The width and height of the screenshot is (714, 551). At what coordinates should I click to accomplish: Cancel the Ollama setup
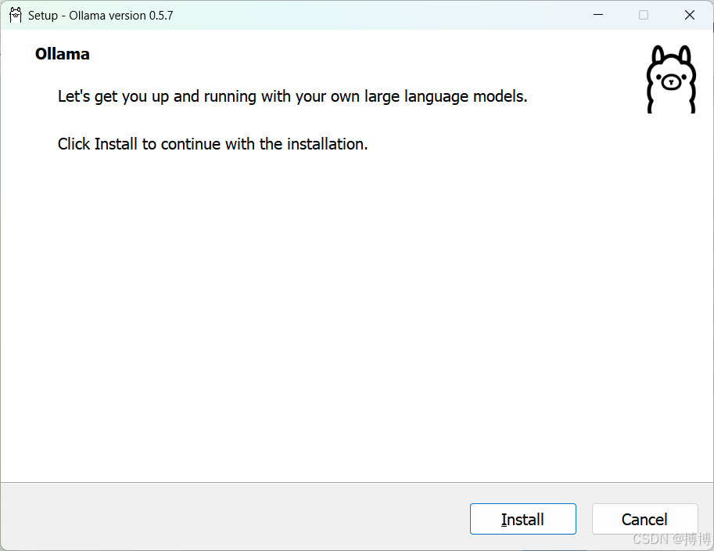point(644,519)
